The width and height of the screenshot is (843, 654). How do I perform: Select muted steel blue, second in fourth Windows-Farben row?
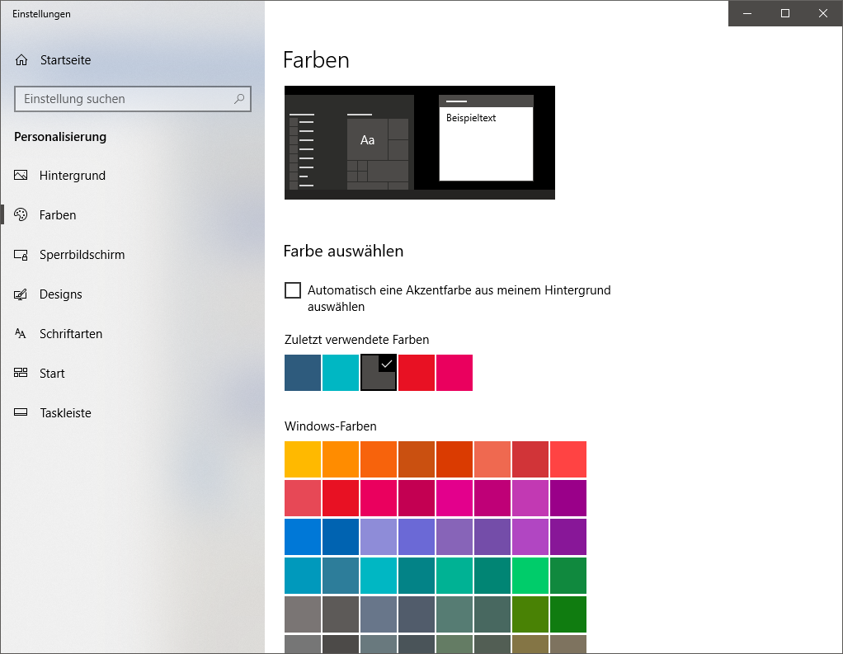[341, 576]
